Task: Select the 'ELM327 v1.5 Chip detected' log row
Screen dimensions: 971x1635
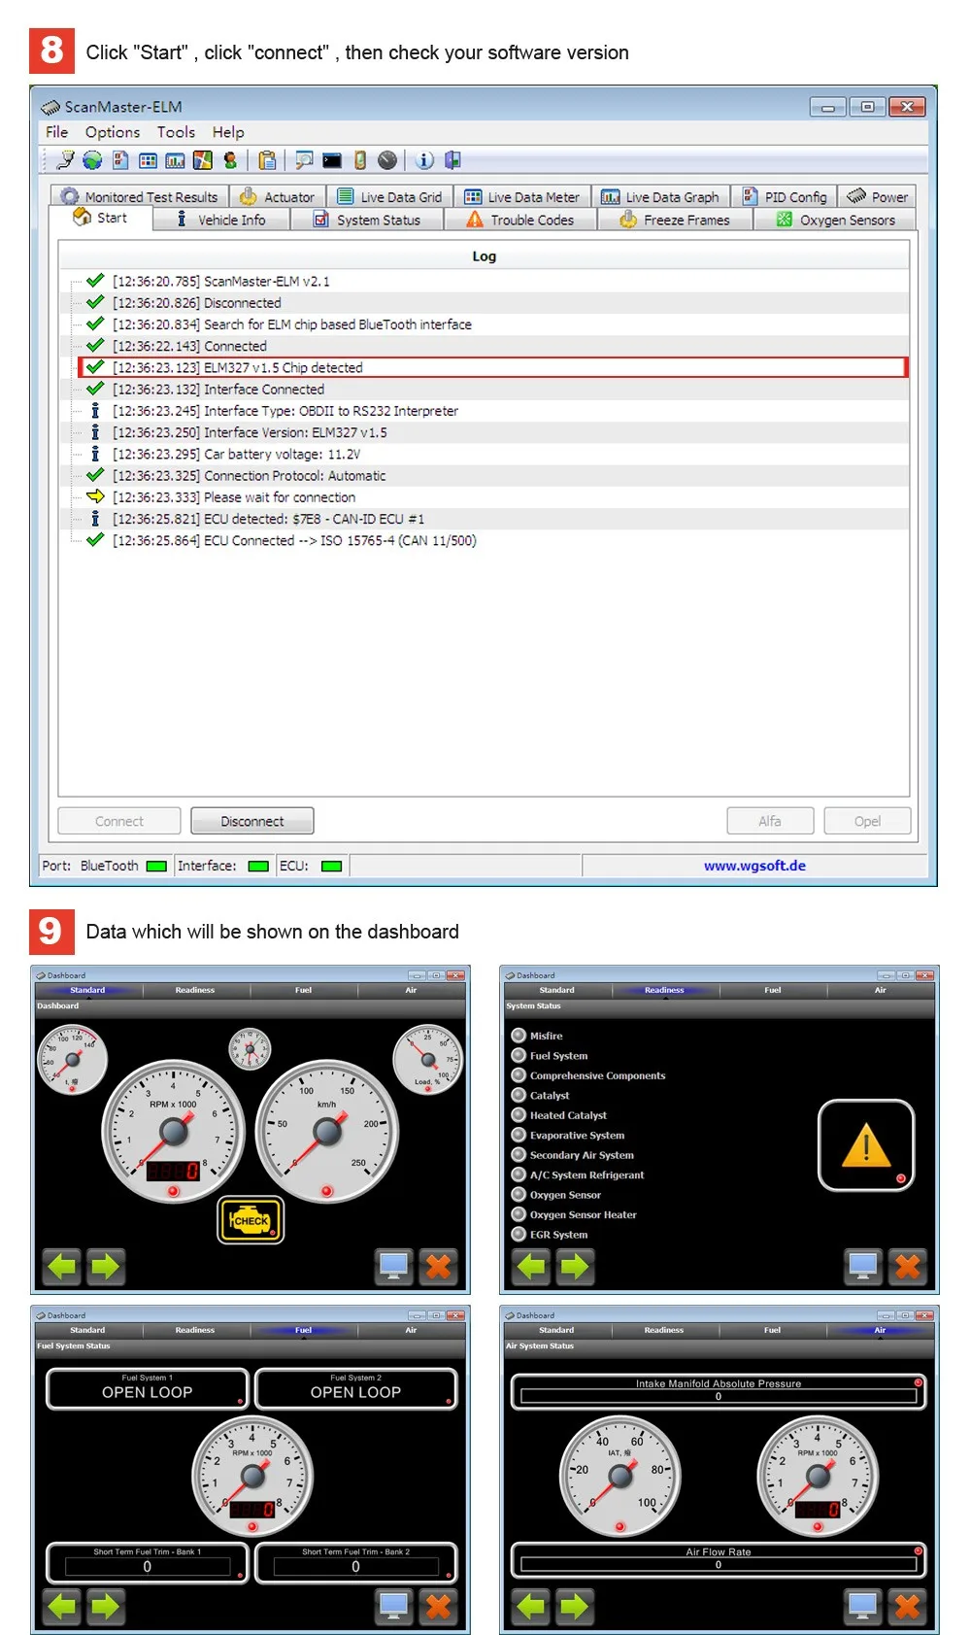Action: click(x=492, y=367)
